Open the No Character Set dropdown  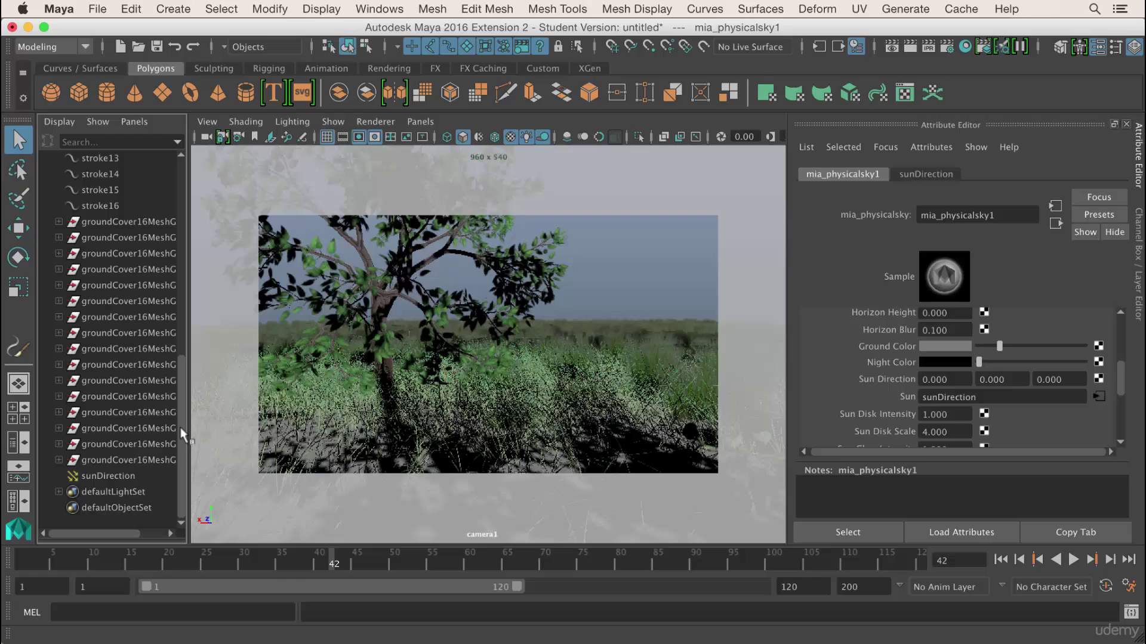pyautogui.click(x=1052, y=587)
